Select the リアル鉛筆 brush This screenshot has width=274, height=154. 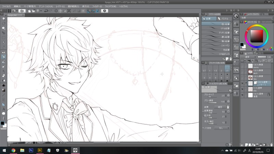pos(216,28)
